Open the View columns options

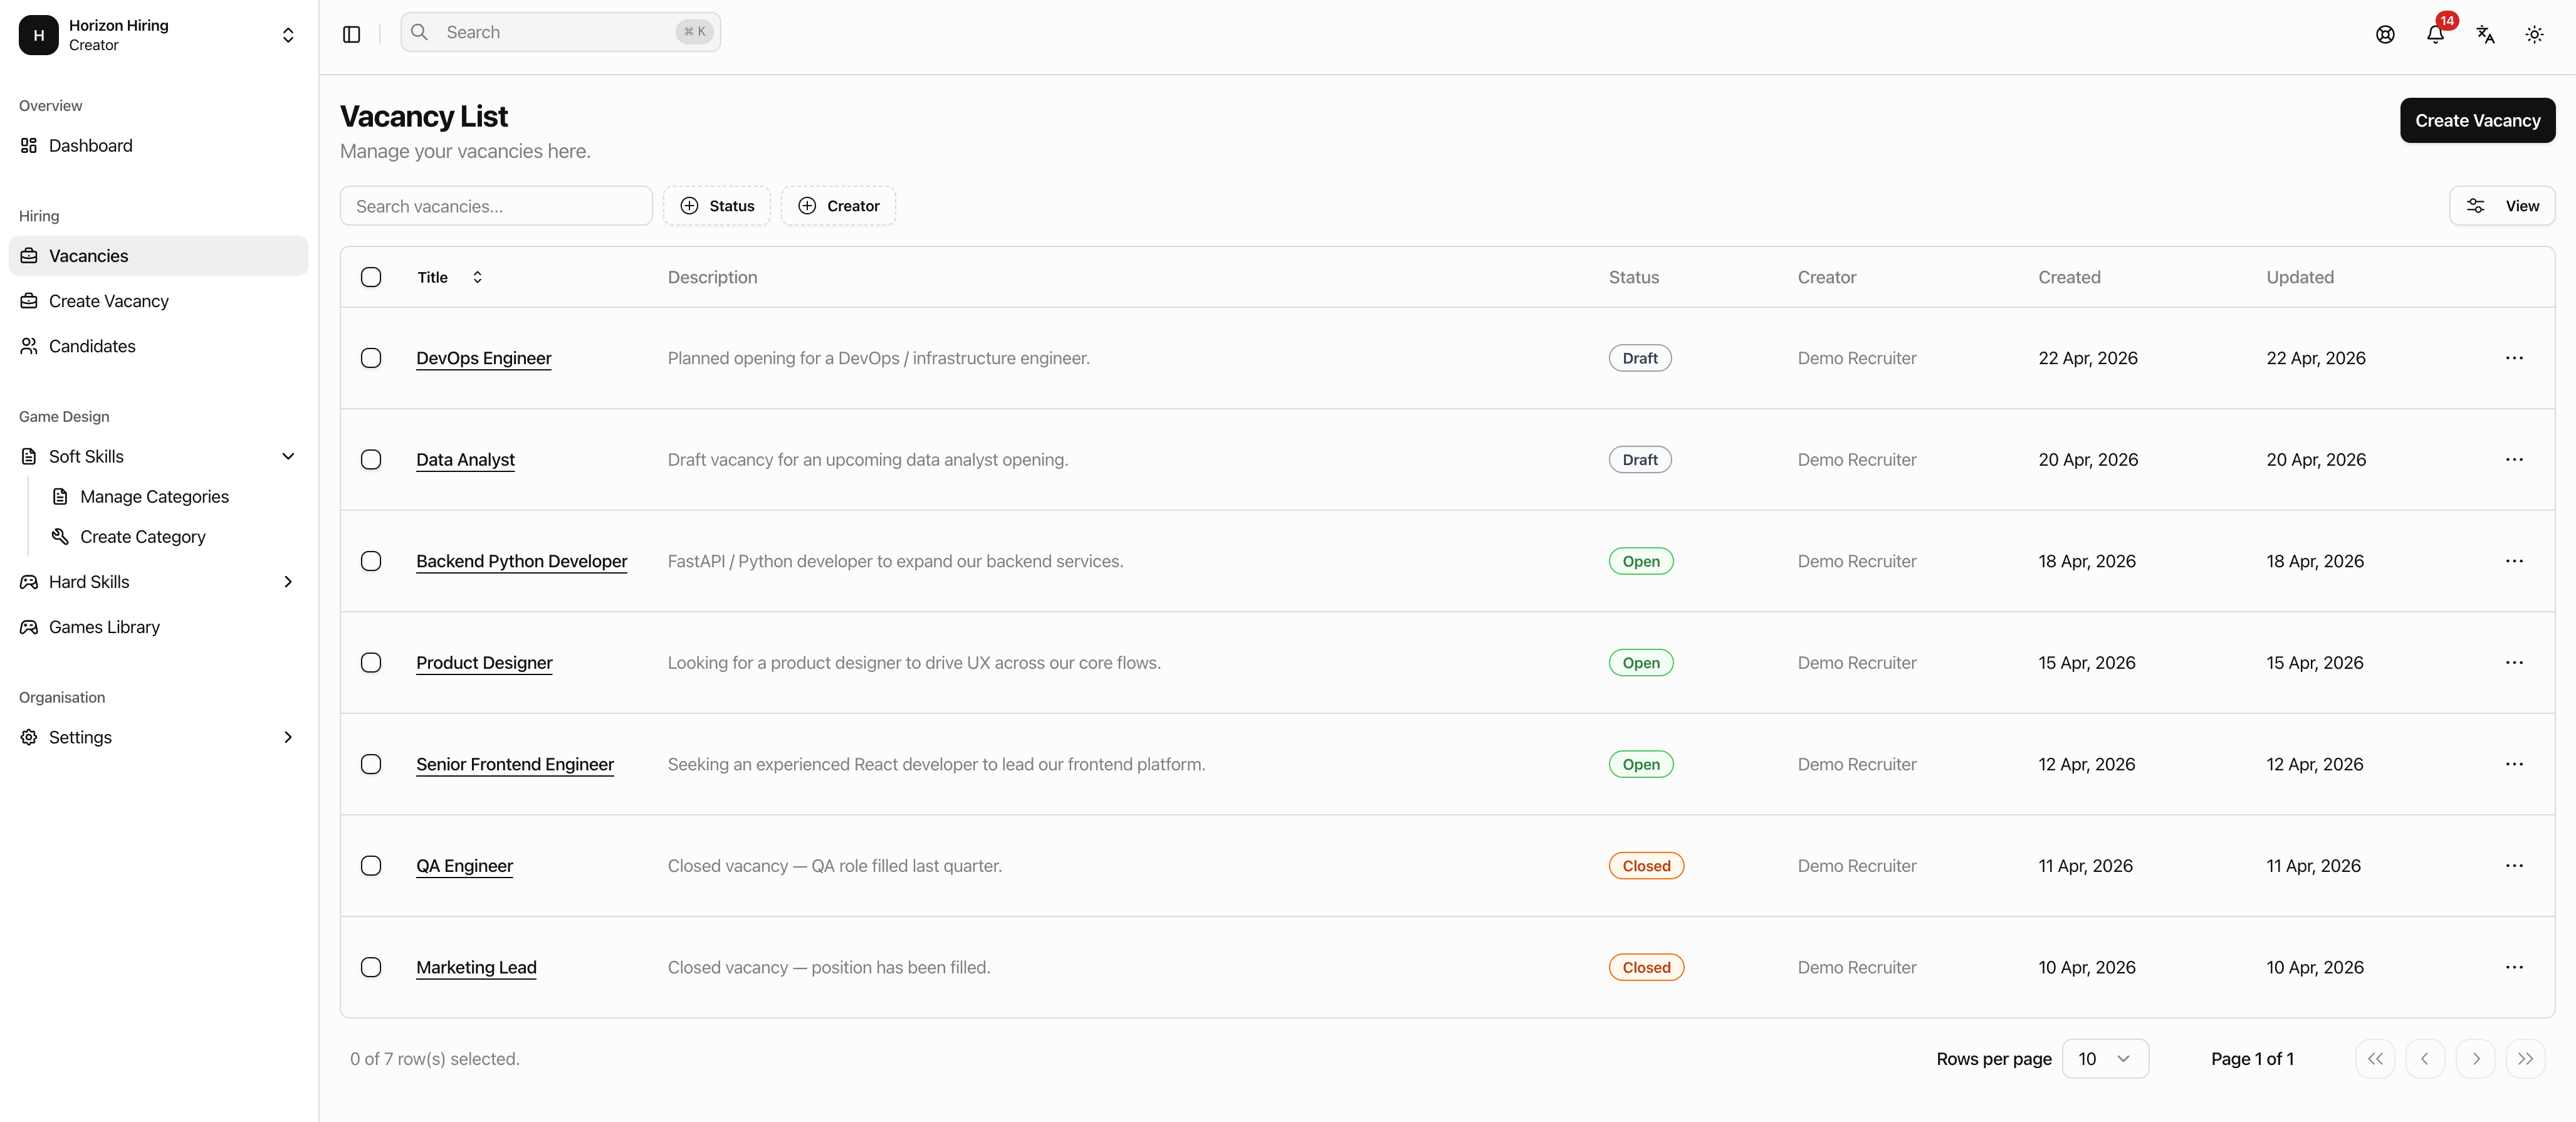click(2502, 206)
